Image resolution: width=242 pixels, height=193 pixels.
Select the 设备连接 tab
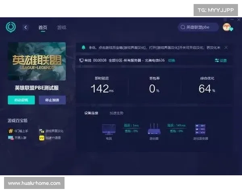pos(91,113)
